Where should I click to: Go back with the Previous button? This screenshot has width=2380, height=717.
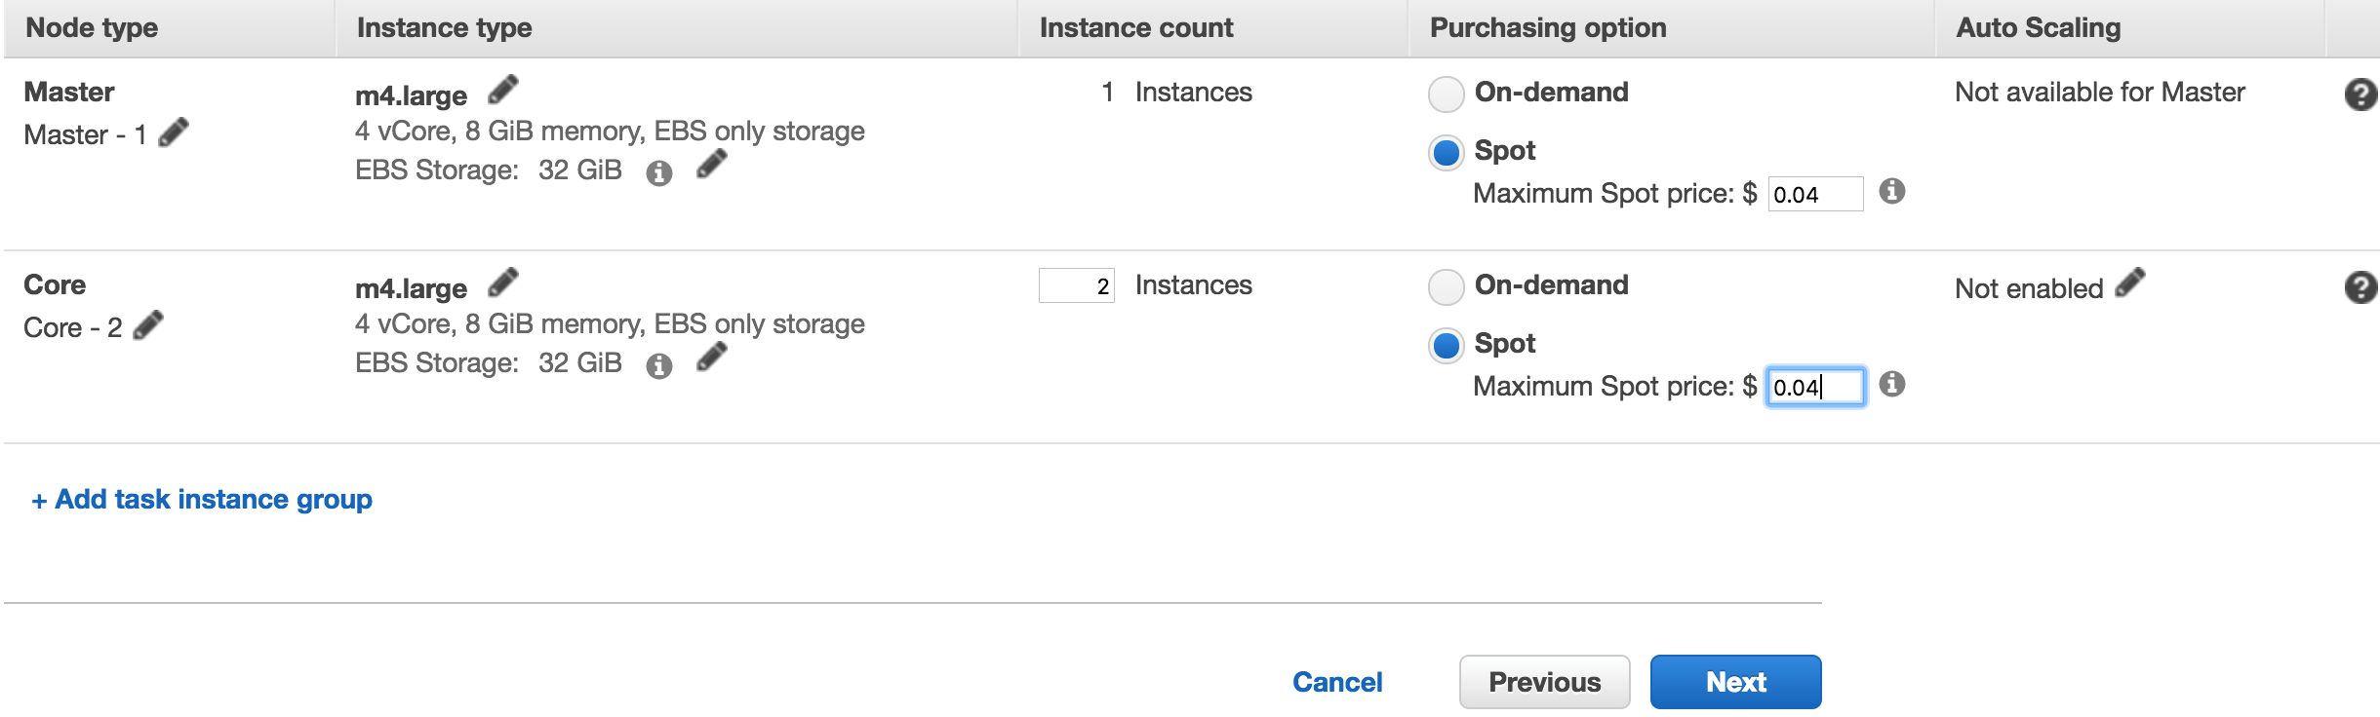tap(1544, 682)
